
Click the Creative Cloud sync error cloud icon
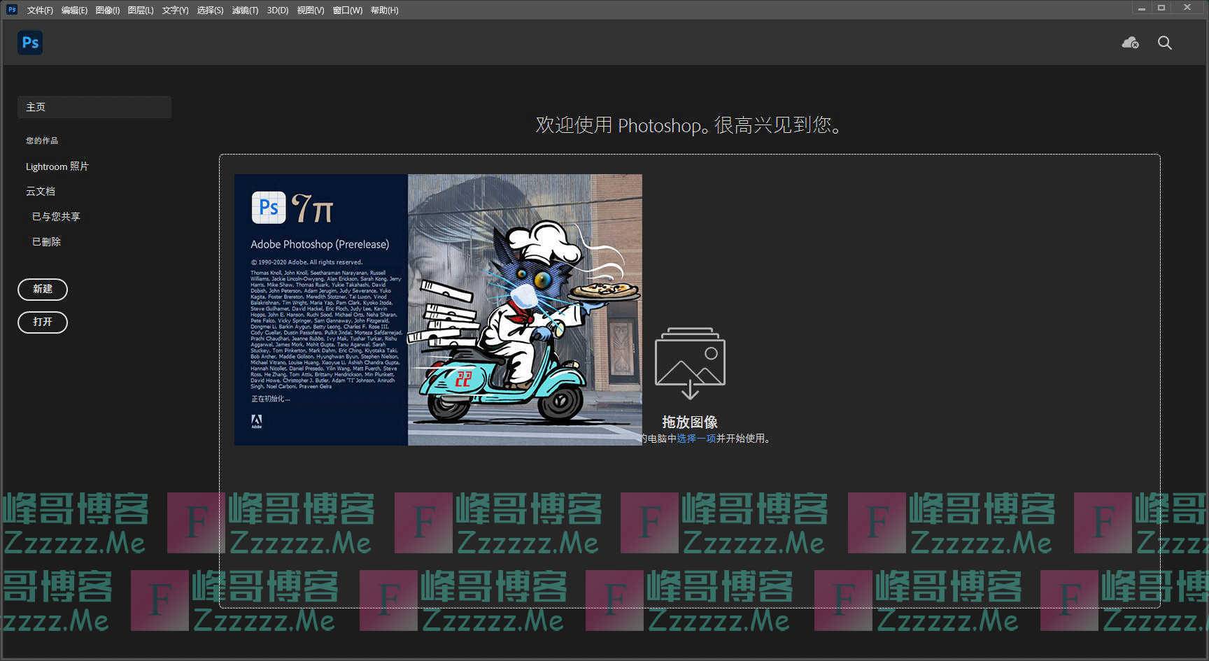point(1130,43)
